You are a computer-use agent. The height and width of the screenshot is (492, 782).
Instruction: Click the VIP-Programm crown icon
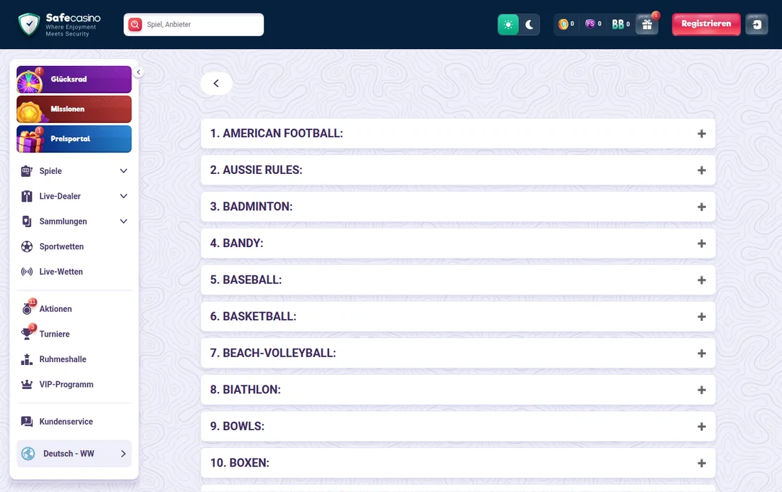click(27, 384)
